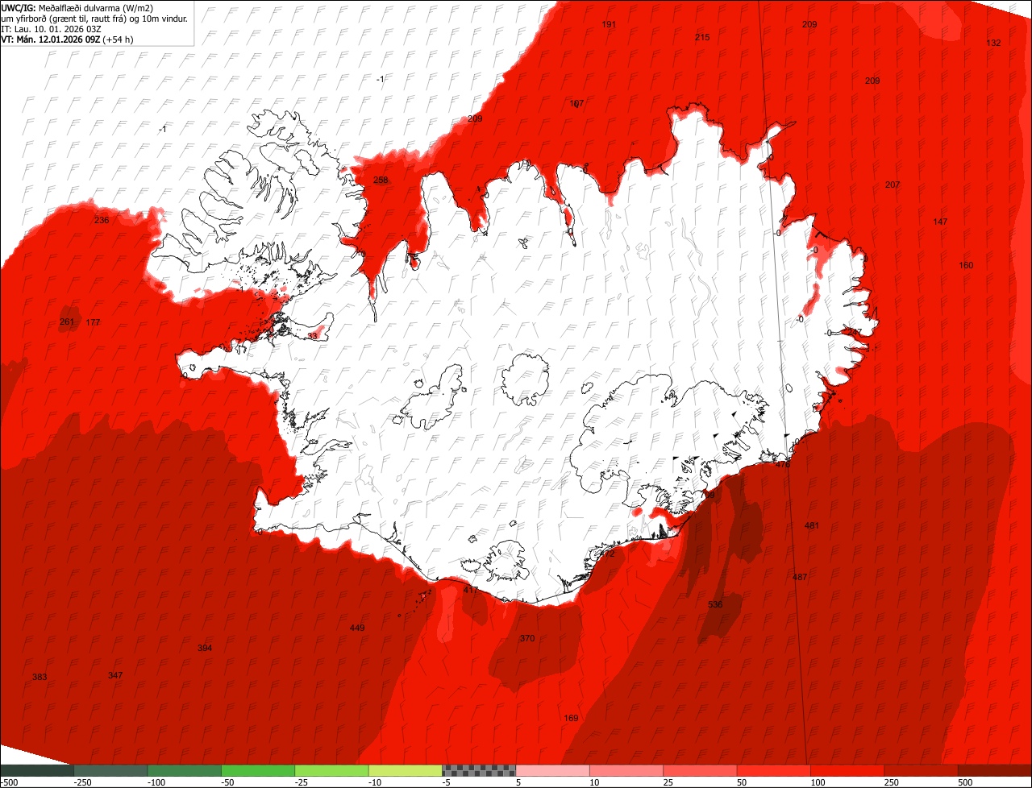Click the map value "383"

[x=40, y=677]
